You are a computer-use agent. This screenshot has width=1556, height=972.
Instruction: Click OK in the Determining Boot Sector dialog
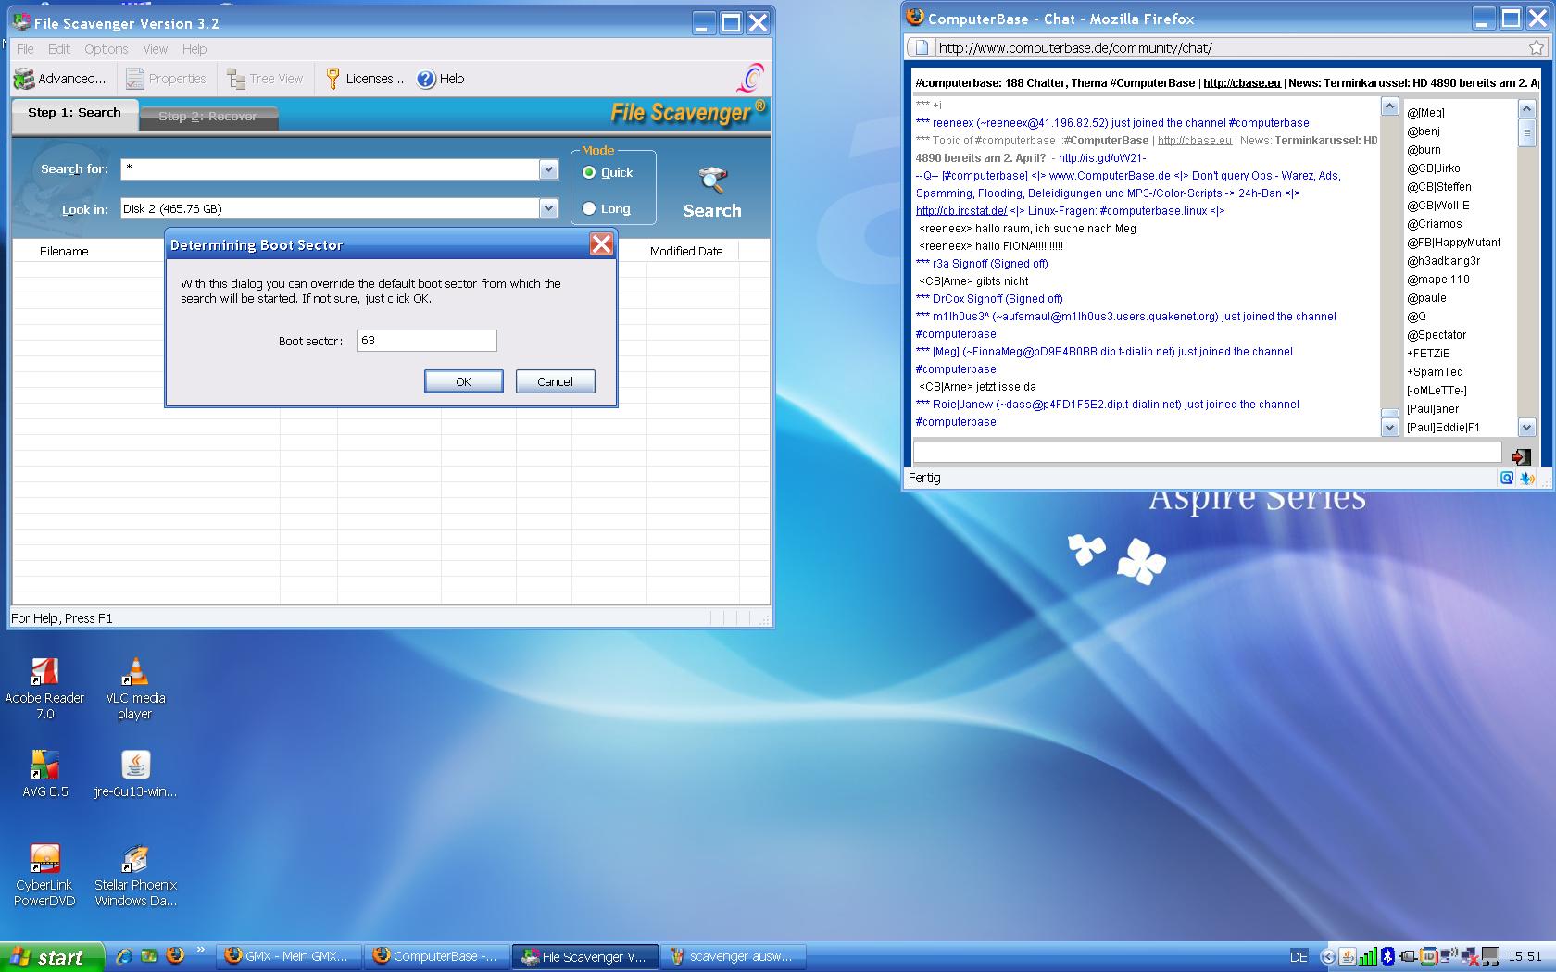463,381
